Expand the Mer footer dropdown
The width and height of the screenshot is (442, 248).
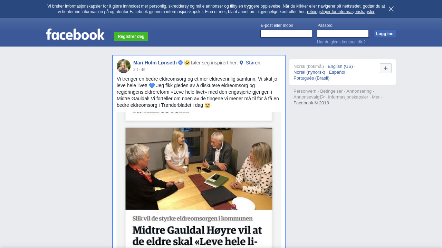point(377,97)
